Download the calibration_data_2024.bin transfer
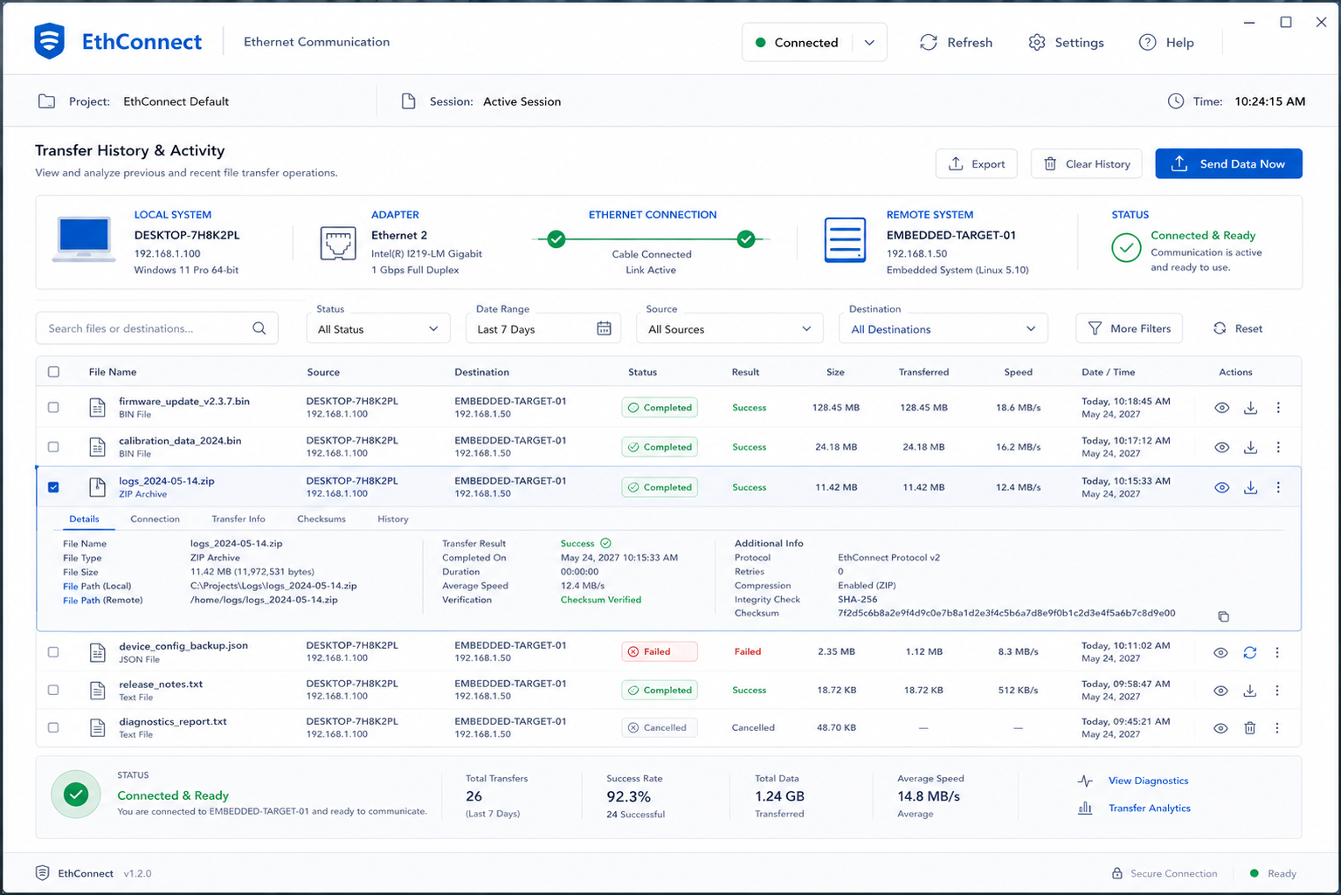The height and width of the screenshot is (895, 1341). [x=1250, y=447]
